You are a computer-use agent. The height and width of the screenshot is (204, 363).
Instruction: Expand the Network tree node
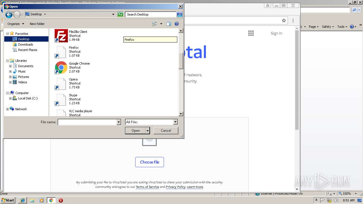point(7,109)
